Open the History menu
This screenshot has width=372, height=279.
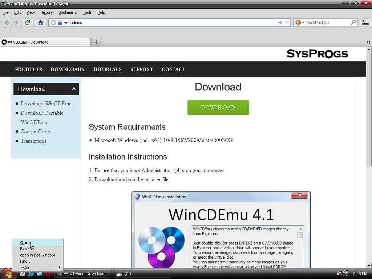(x=46, y=12)
